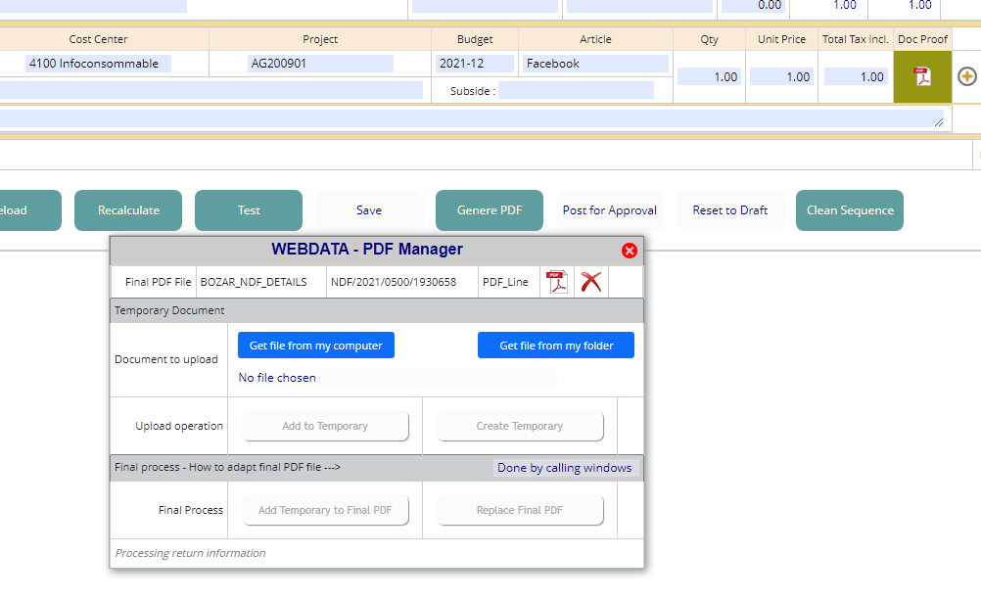Viewport: 981px width, 601px height.
Task: View the final PDF file icon
Action: pyautogui.click(x=557, y=282)
